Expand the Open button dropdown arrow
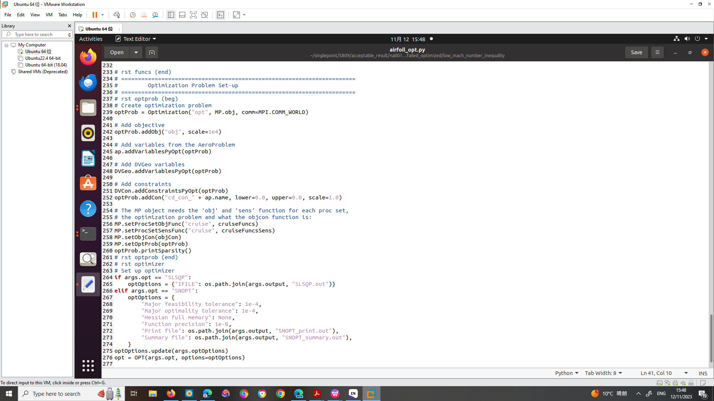The image size is (714, 401). coord(136,52)
